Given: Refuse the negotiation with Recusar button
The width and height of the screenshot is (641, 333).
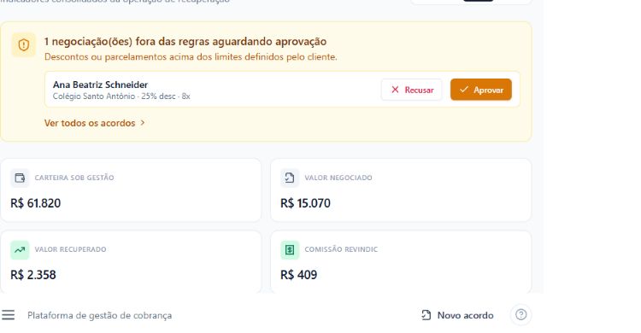Looking at the screenshot, I should 411,90.
